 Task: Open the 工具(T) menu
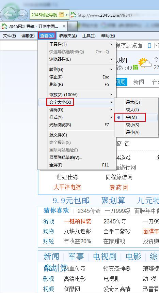pyautogui.click(x=89, y=36)
